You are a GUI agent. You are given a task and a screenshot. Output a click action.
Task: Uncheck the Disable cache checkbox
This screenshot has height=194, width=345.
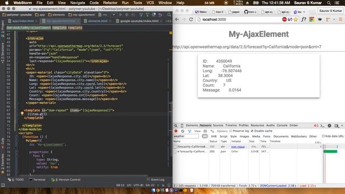click(x=252, y=131)
